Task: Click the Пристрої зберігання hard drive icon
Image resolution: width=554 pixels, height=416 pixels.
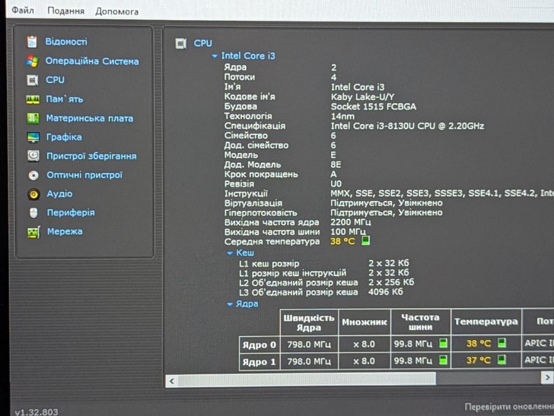Action: 33,156
